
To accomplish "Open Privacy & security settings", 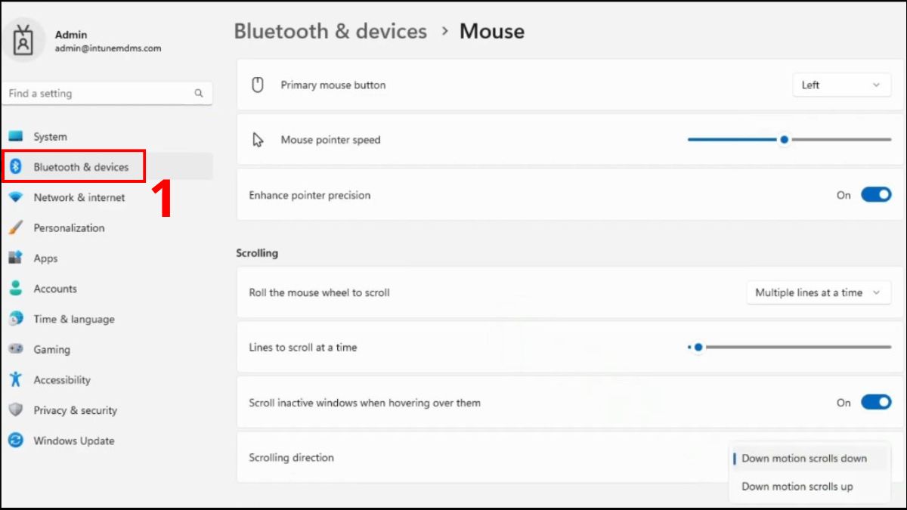I will (x=75, y=410).
